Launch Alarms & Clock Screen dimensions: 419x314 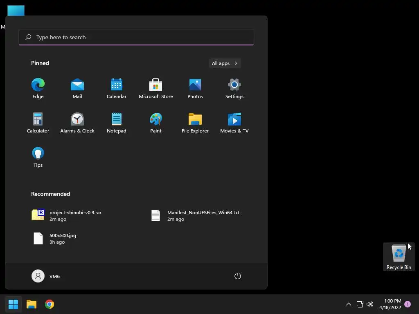[x=77, y=123]
